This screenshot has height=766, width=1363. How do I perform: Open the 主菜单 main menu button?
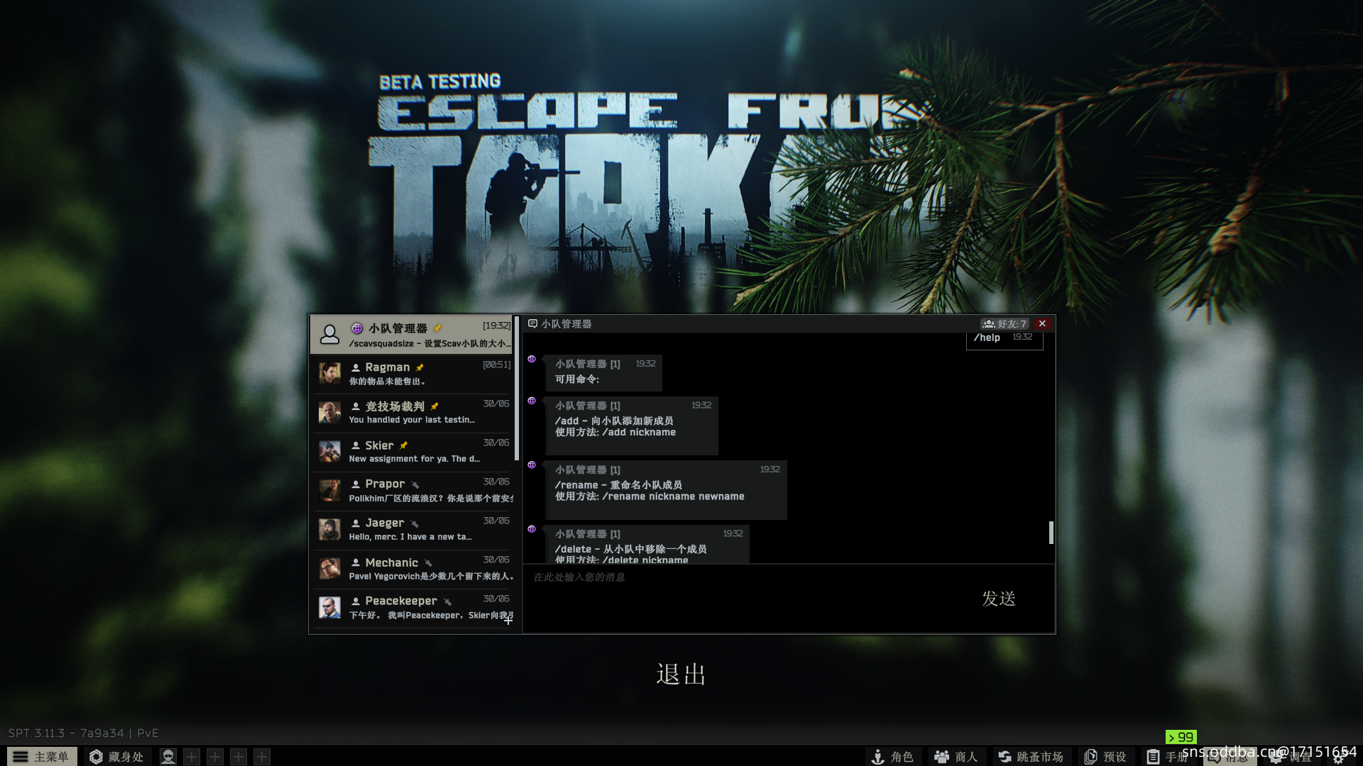(x=40, y=757)
